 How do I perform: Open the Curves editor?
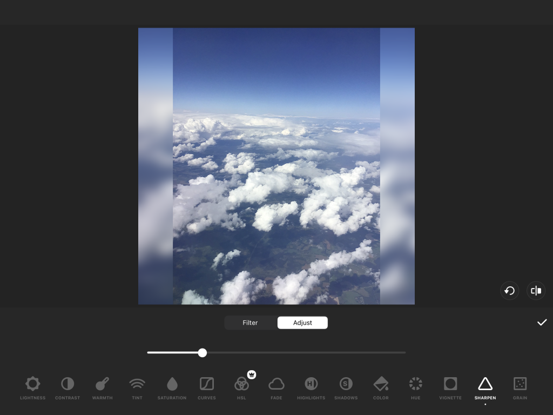coord(207,384)
